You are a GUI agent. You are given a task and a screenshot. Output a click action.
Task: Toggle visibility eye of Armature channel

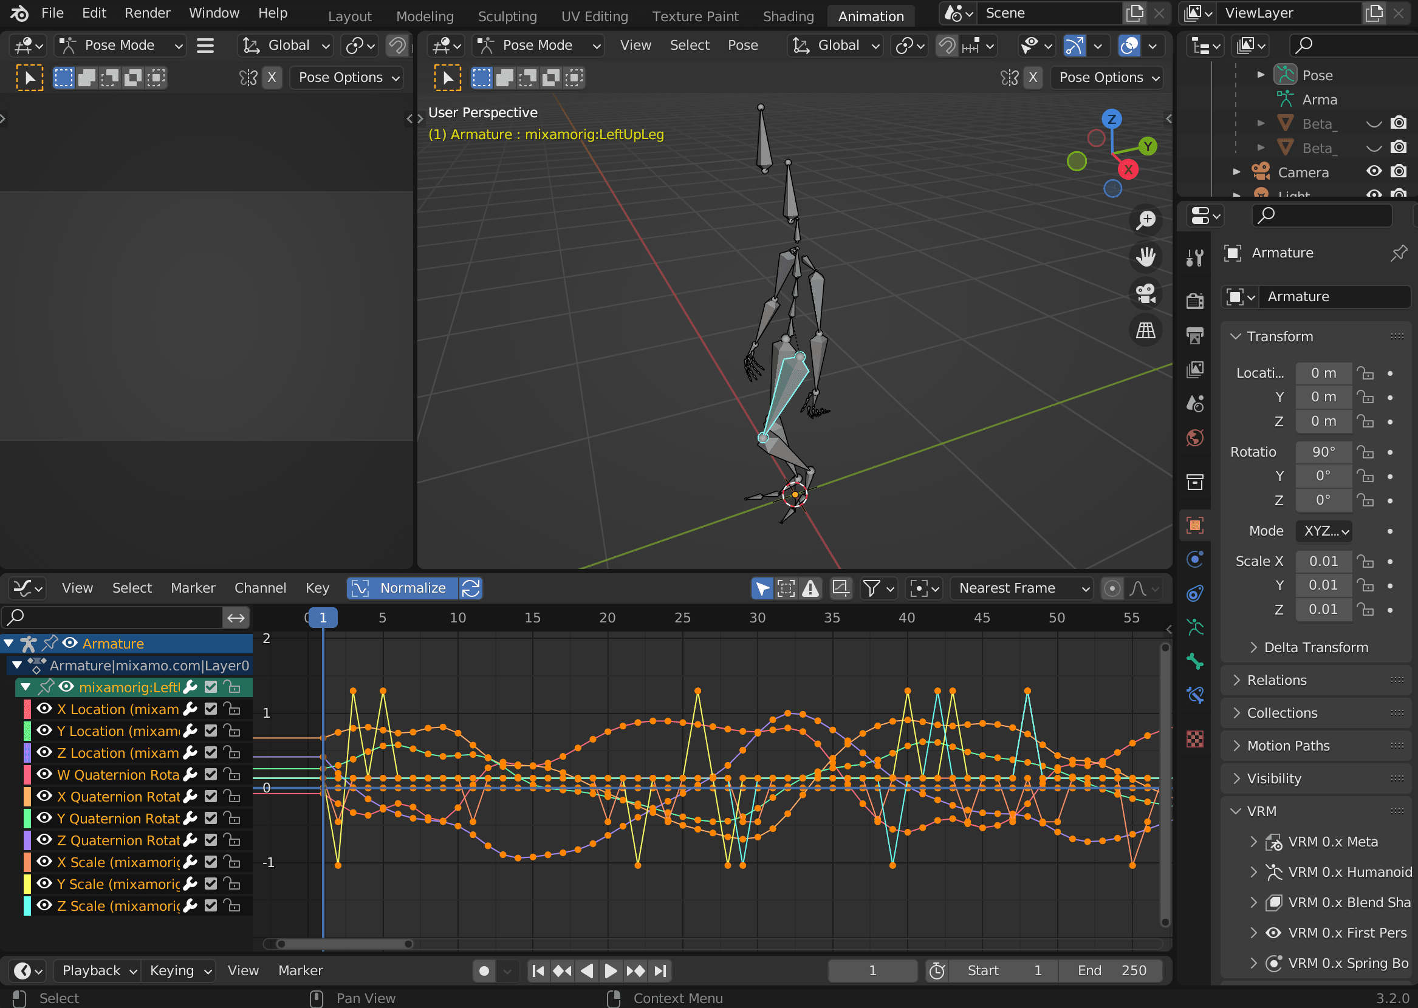(x=69, y=643)
